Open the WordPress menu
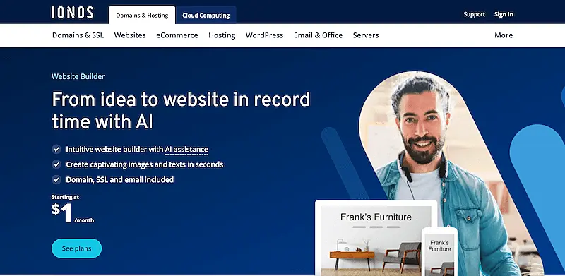The width and height of the screenshot is (565, 276). click(264, 35)
